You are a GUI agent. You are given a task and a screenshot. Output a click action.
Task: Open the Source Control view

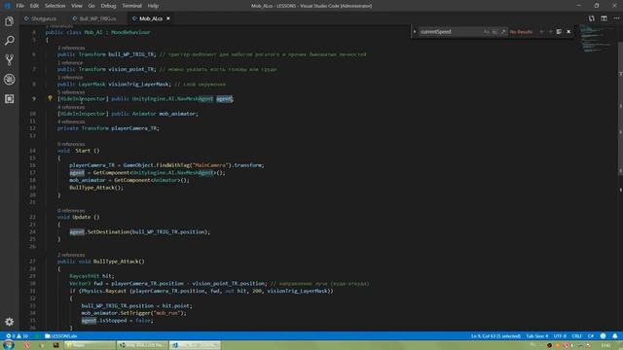(9, 60)
